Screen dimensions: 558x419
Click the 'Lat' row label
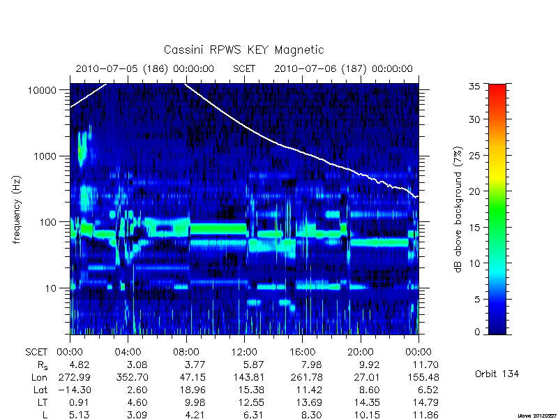click(40, 390)
